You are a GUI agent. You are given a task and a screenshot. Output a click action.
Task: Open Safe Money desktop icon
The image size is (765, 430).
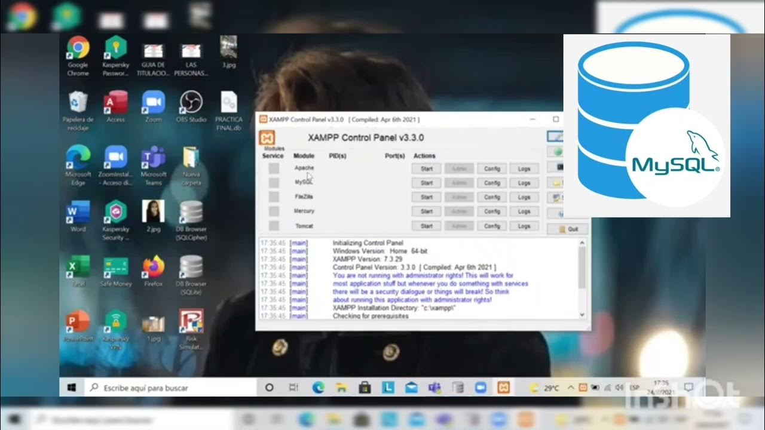coord(115,266)
